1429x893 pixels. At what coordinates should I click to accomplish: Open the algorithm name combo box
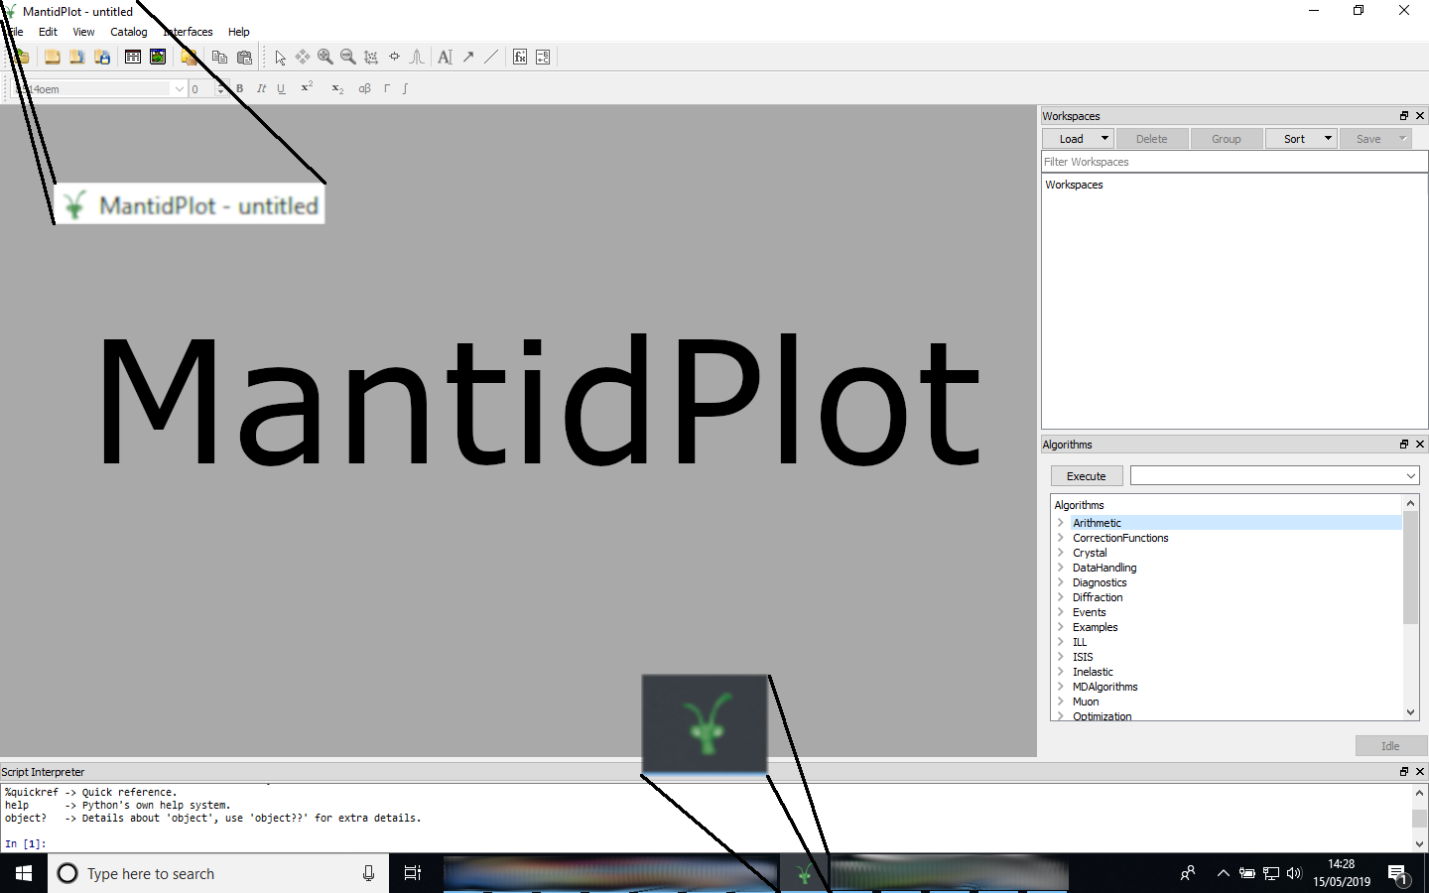pos(1274,476)
